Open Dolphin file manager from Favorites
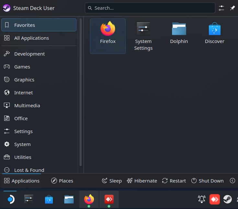Viewport: 238px width, 209px height. [x=179, y=36]
